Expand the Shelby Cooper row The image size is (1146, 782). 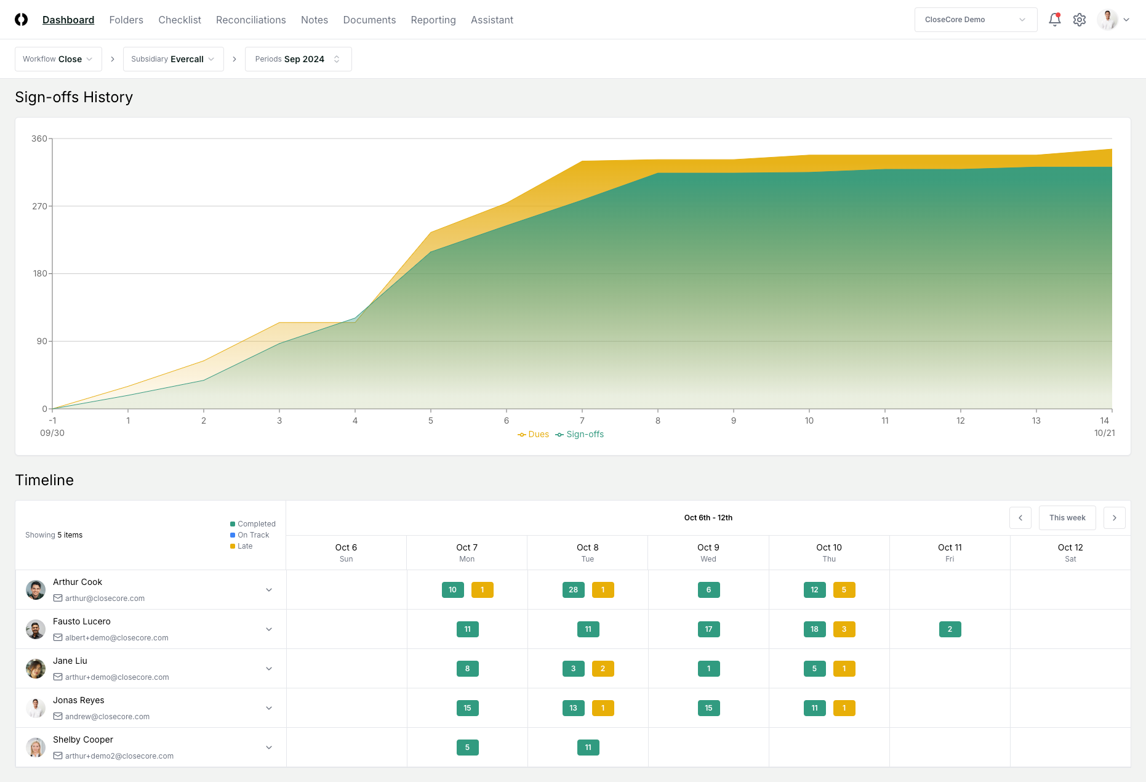tap(269, 748)
